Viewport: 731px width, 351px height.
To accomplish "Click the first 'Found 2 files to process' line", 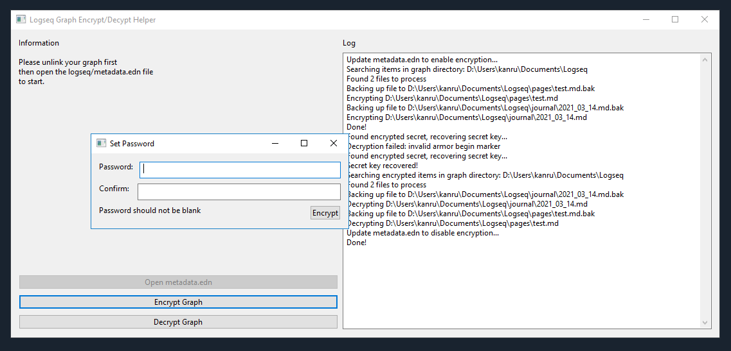I will pos(386,79).
